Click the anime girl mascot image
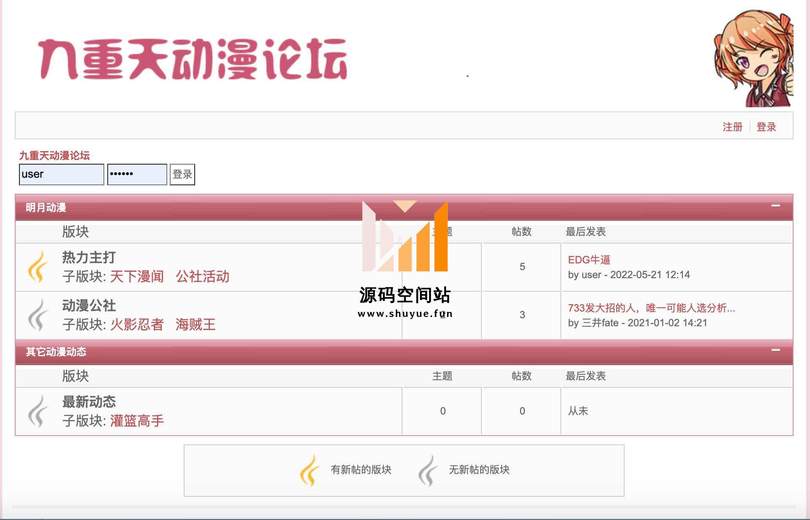Image resolution: width=810 pixels, height=520 pixels. coord(753,58)
